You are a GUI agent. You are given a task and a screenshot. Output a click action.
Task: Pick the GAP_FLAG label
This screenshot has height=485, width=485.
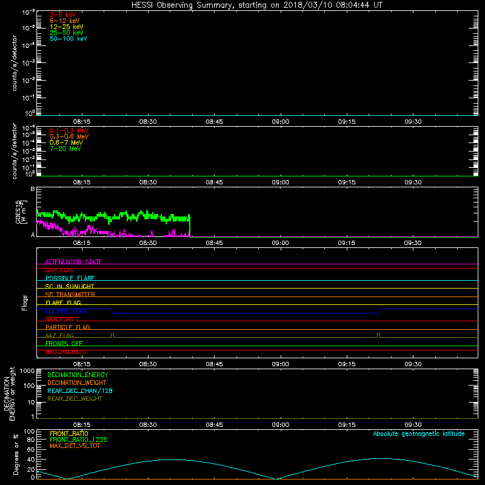point(59,270)
